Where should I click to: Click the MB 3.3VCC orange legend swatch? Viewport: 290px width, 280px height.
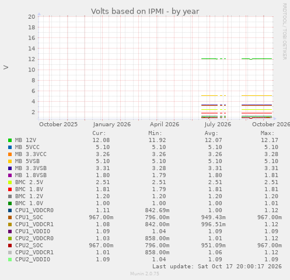(10, 154)
